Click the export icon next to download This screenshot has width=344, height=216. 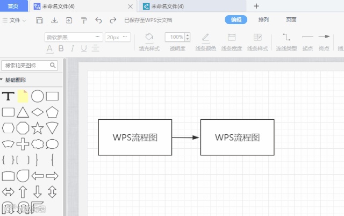pyautogui.click(x=69, y=20)
